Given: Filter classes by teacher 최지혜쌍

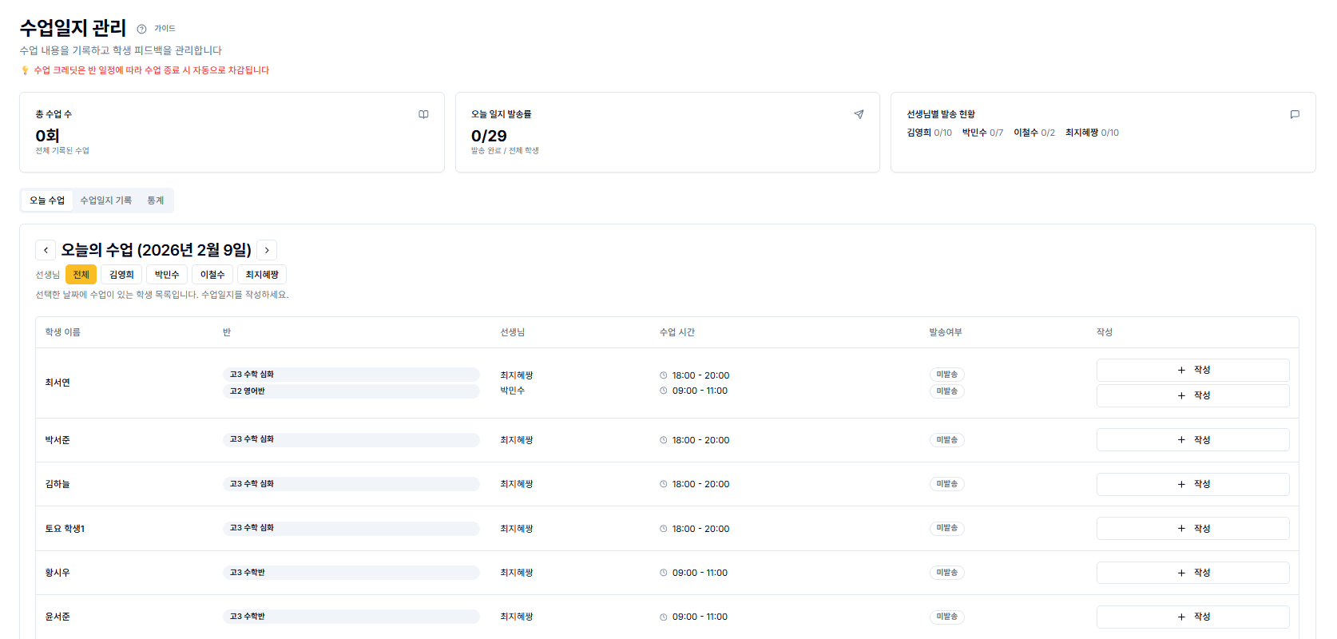Looking at the screenshot, I should (x=262, y=275).
